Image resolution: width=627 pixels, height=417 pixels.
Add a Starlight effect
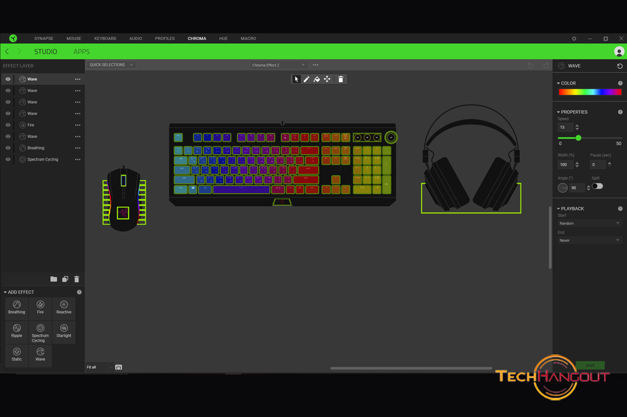(x=64, y=332)
